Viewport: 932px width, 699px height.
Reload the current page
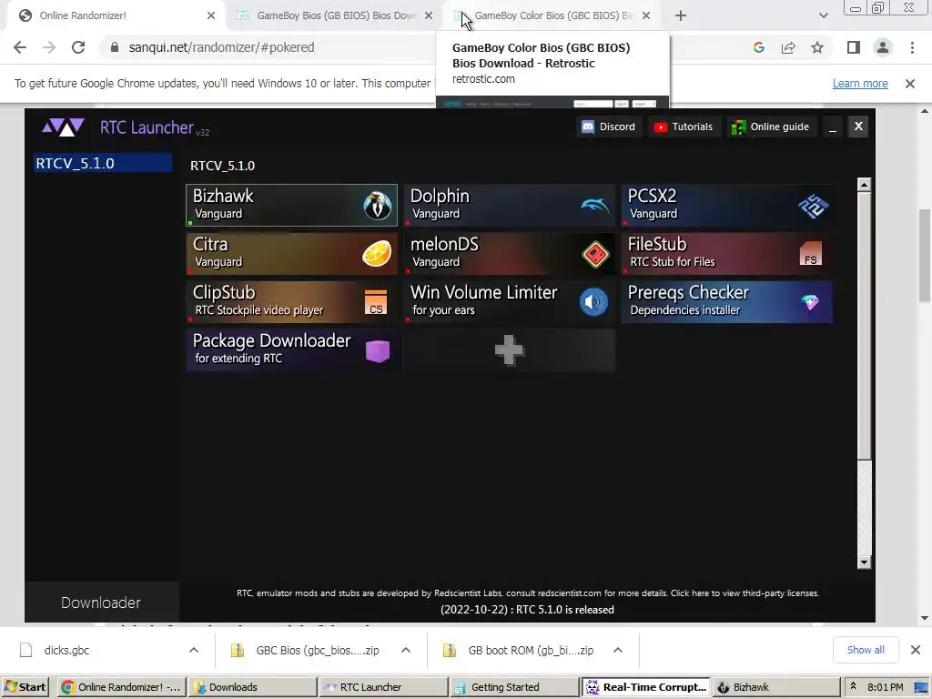click(x=78, y=47)
